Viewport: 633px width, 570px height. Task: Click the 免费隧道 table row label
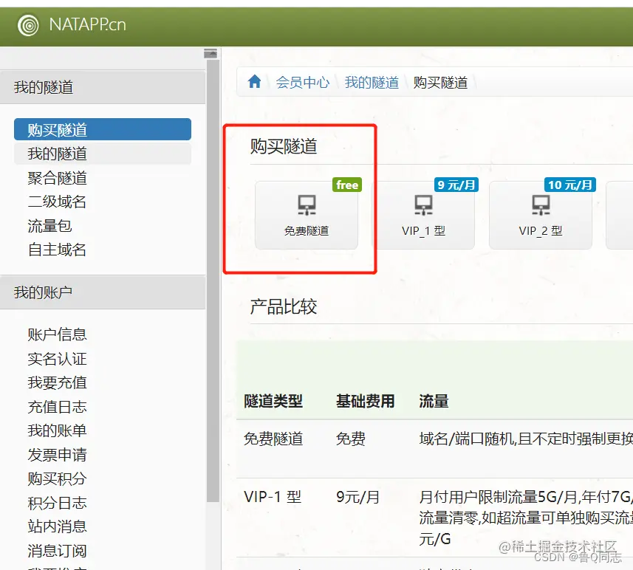tap(273, 439)
